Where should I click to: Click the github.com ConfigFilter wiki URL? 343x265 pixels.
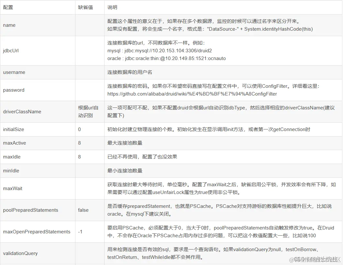point(192,94)
